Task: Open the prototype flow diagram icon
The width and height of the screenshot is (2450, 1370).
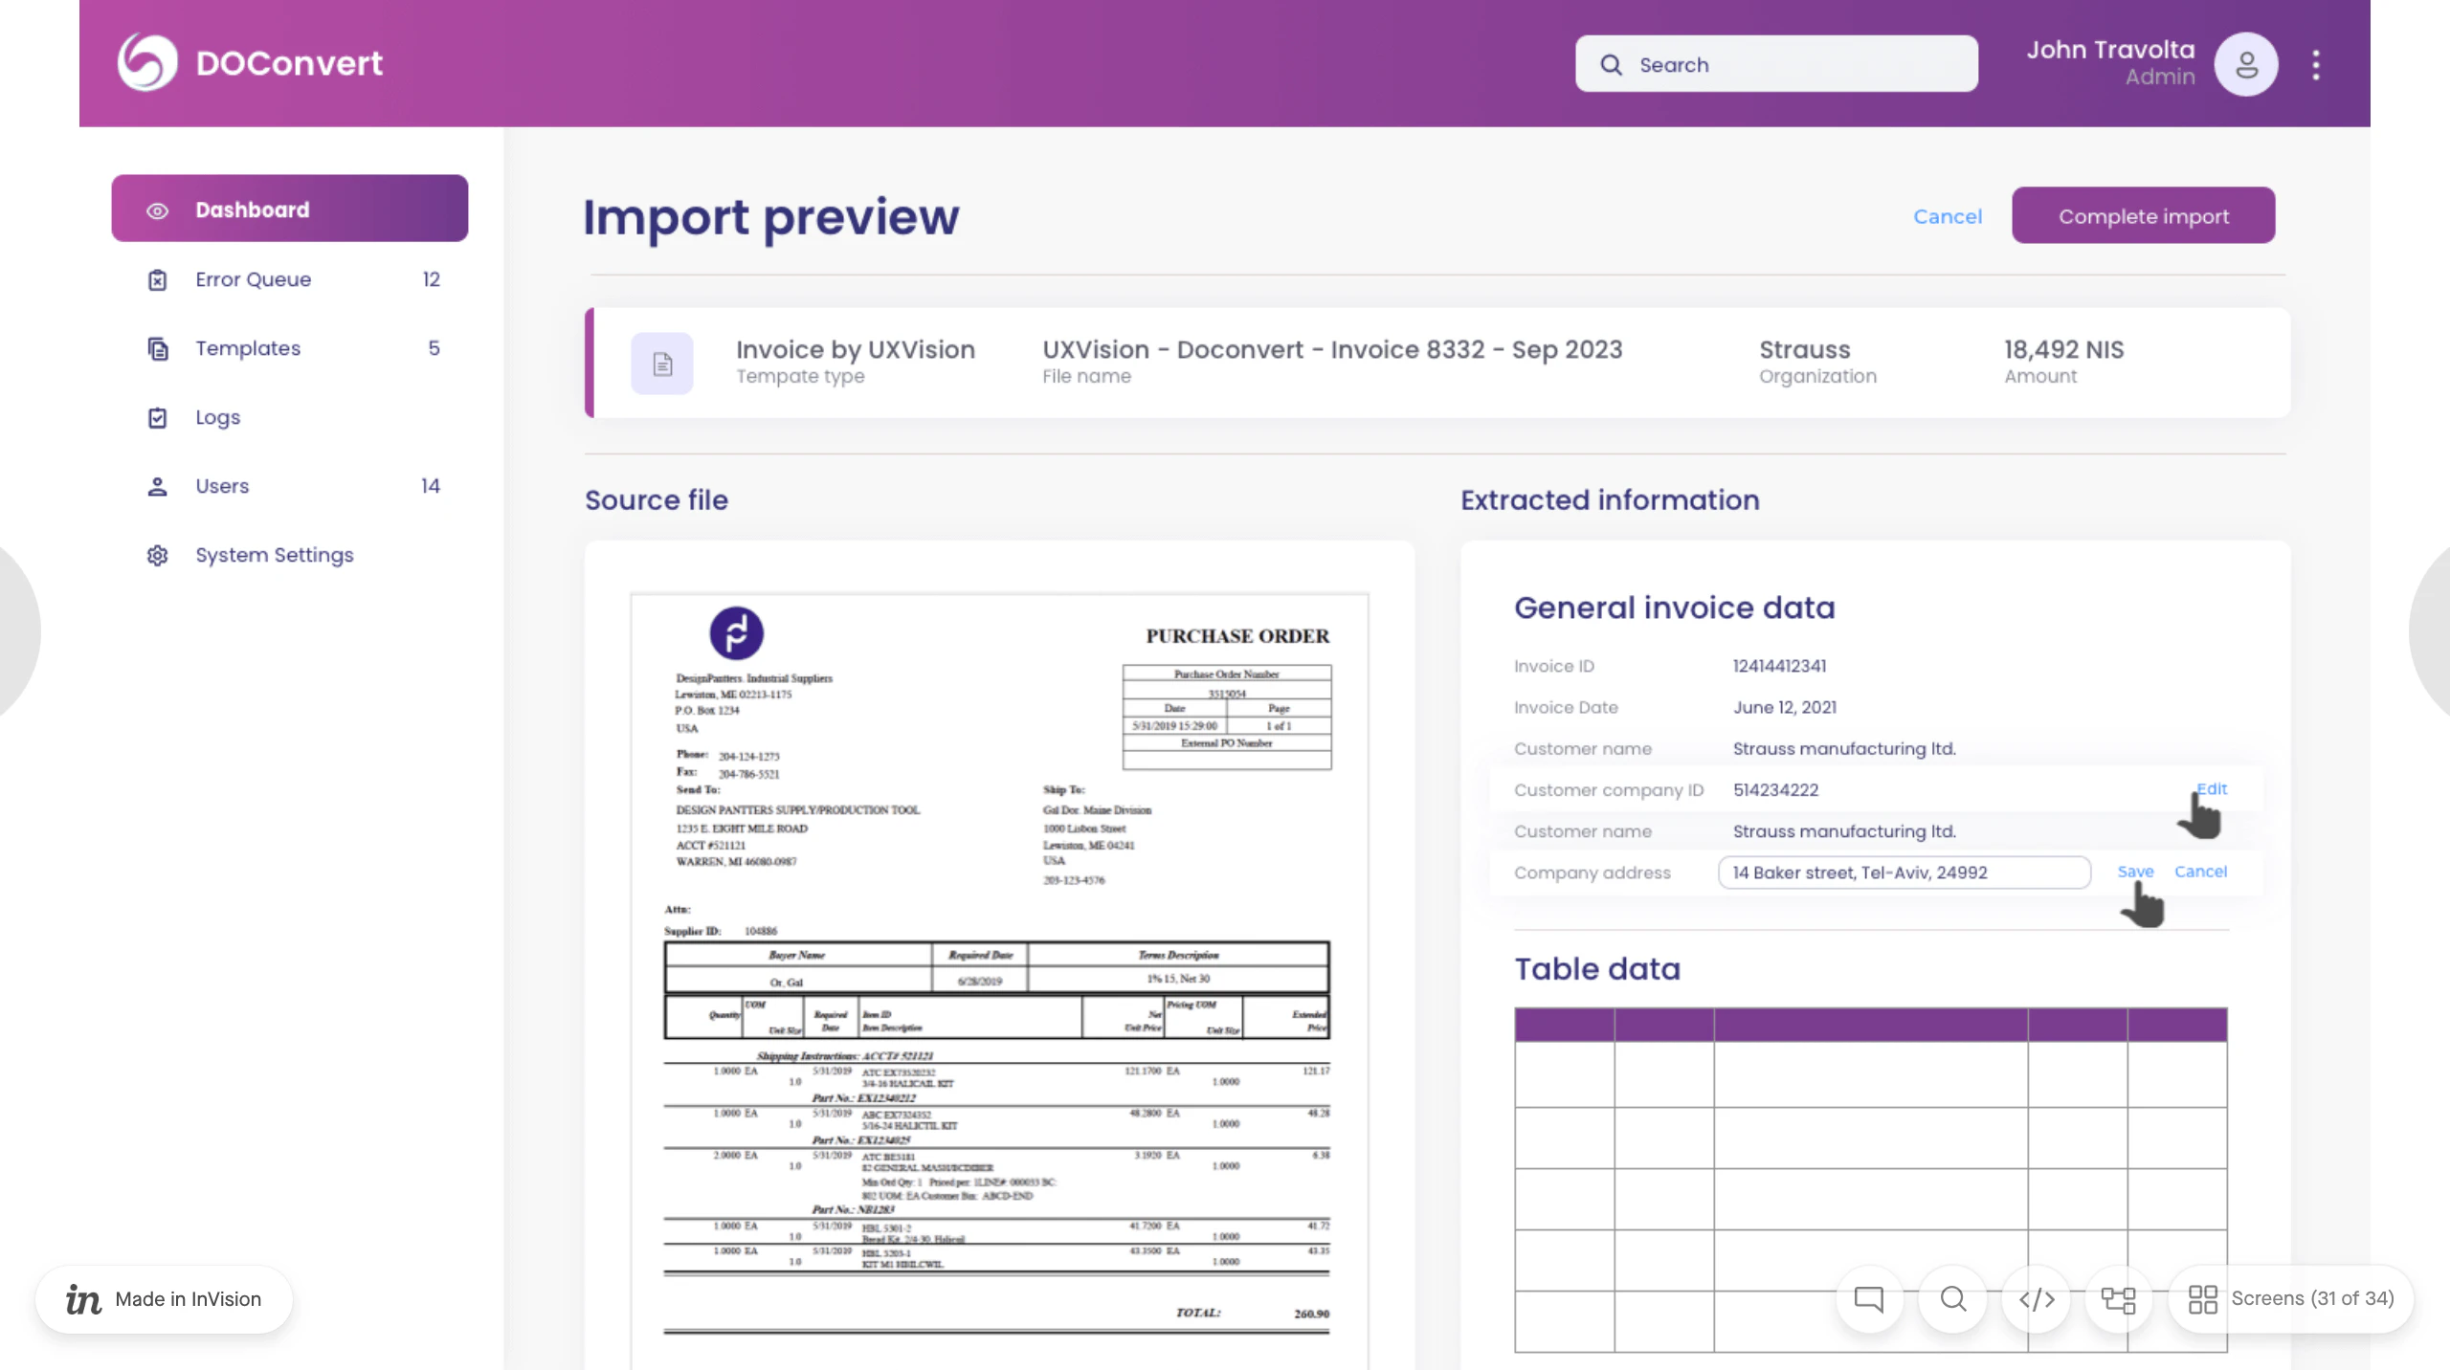Action: (x=2119, y=1299)
